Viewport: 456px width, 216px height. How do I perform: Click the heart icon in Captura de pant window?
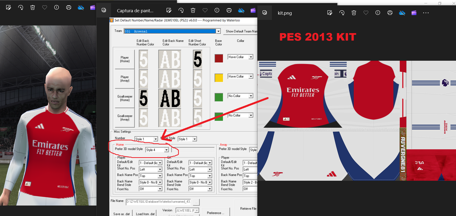(205, 10)
